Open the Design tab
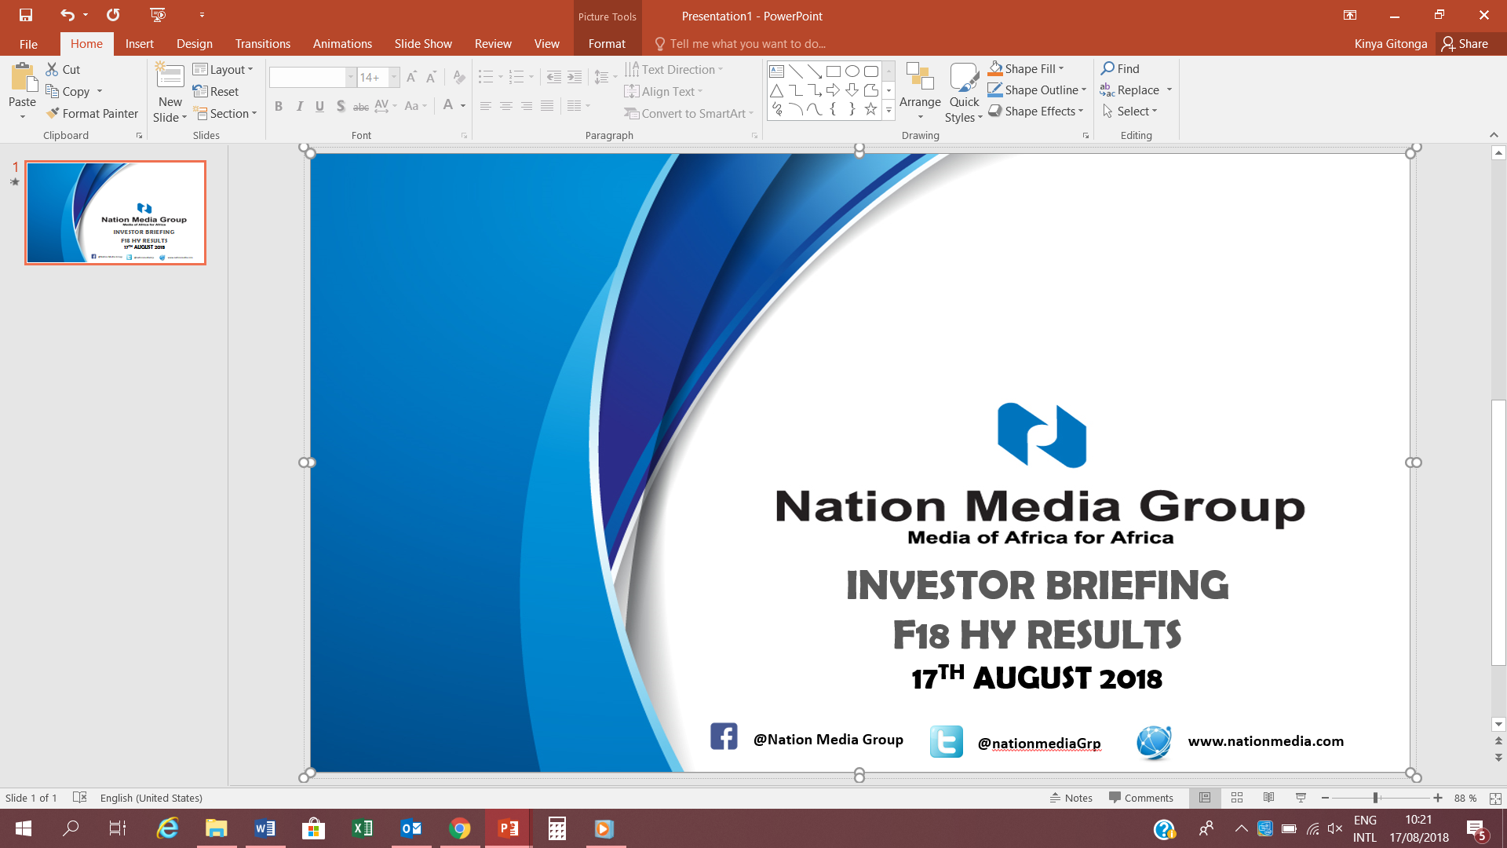The width and height of the screenshot is (1507, 848). [x=194, y=44]
